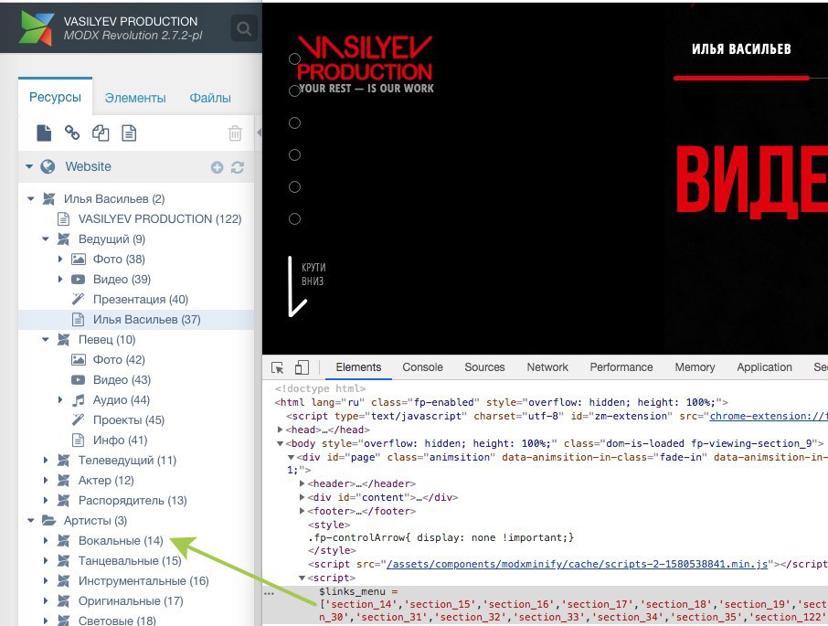Click the folder icon beside Артисты (3)
The height and width of the screenshot is (626, 828).
[x=48, y=520]
